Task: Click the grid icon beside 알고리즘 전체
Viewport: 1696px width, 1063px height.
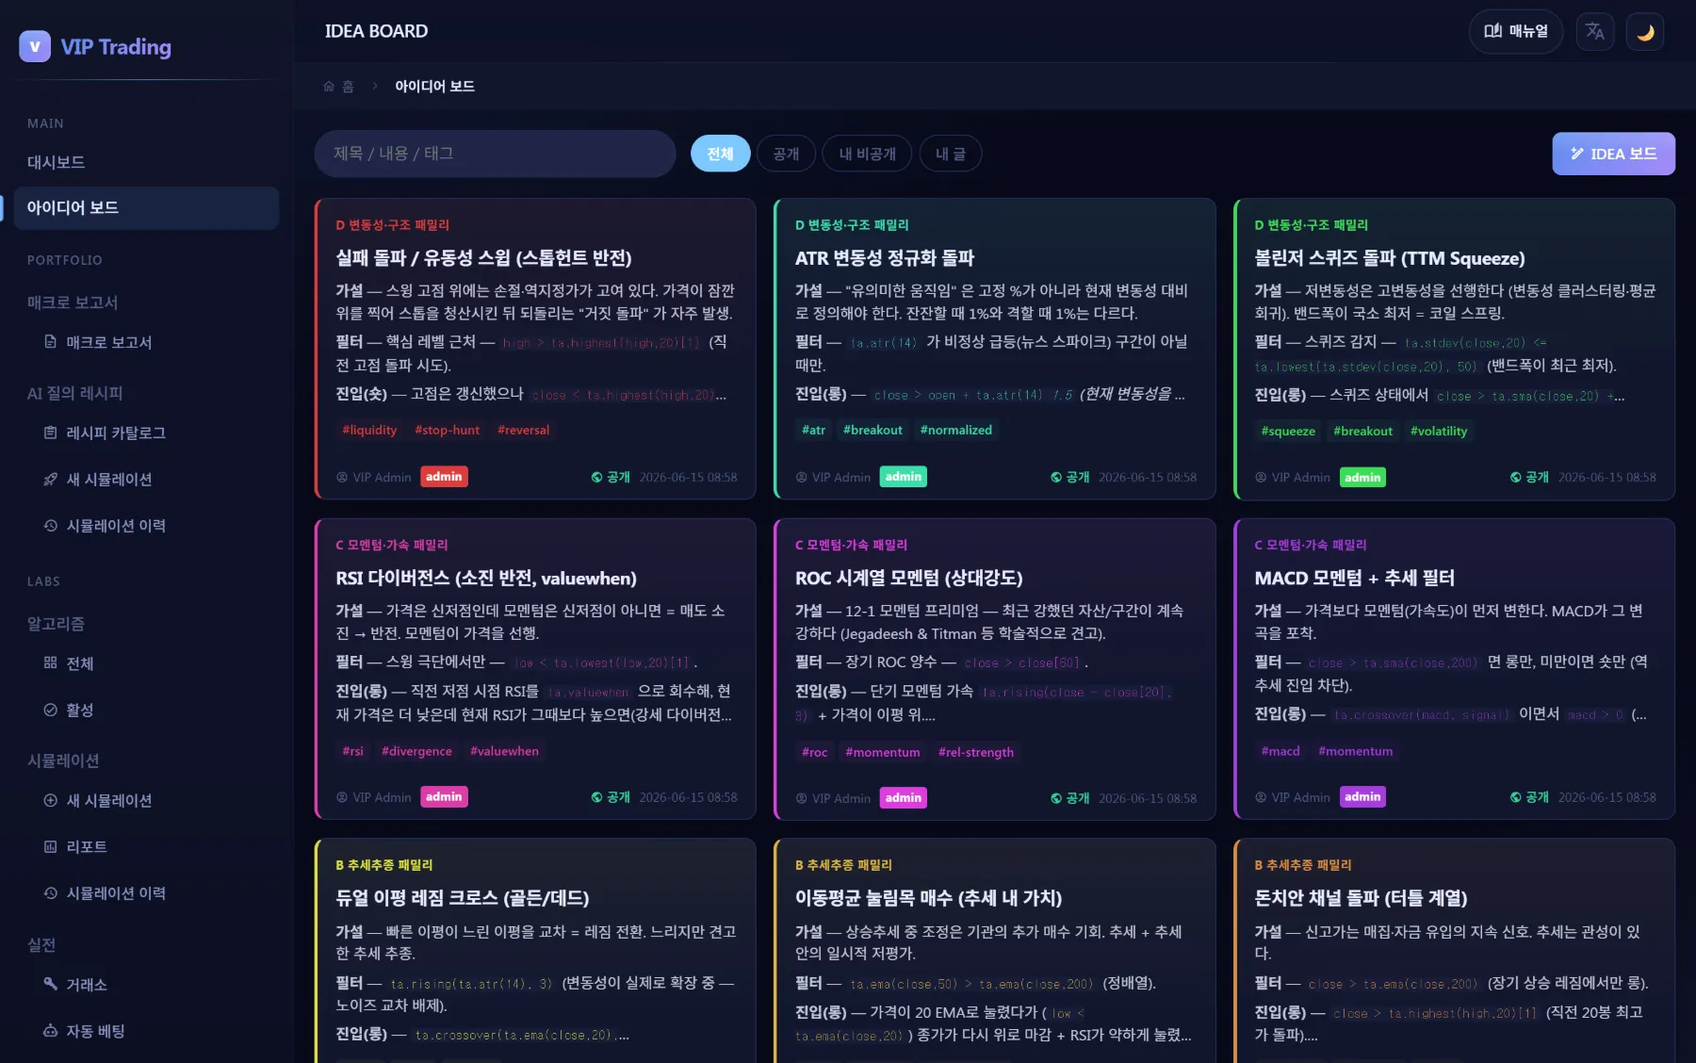Action: 51,663
